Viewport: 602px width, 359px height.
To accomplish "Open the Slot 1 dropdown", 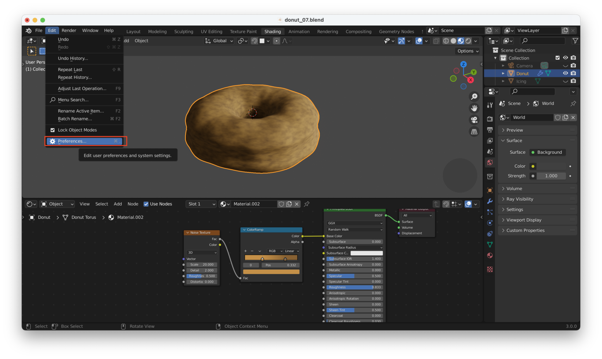I will [201, 204].
